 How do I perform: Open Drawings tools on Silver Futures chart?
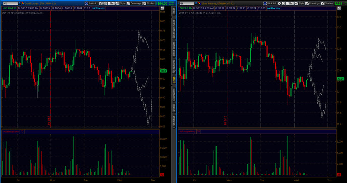[313, 3]
